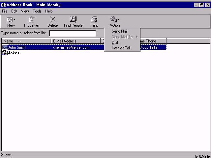The image size is (211, 158).
Task: Select Internet Call in the Action menu
Action: (121, 48)
